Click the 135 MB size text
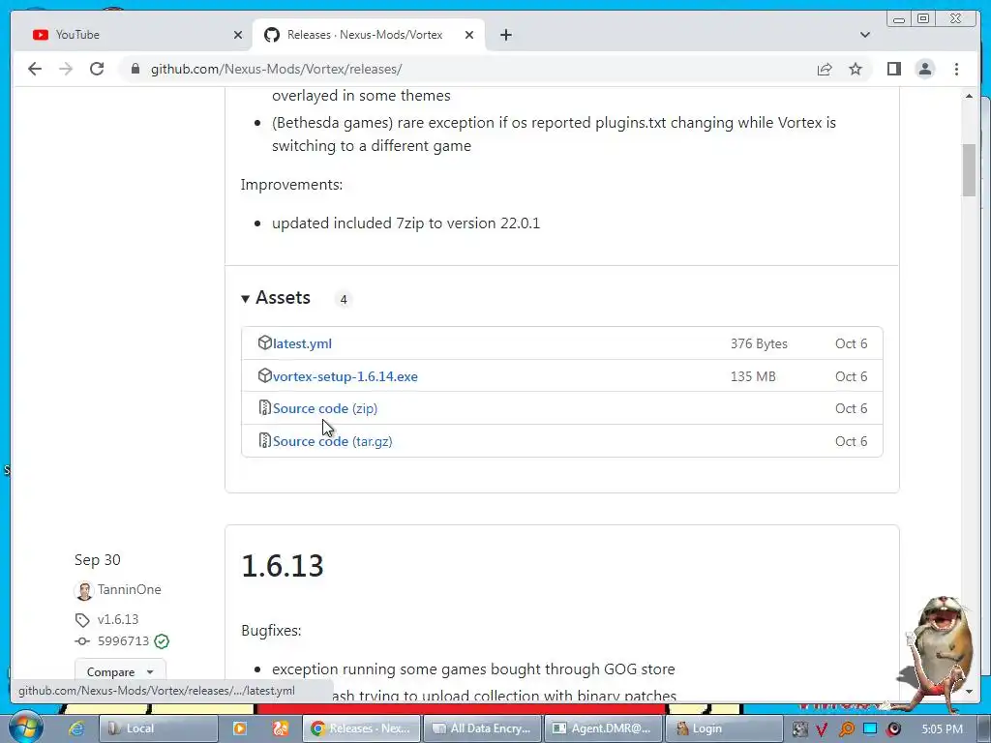The image size is (991, 743). tap(753, 376)
